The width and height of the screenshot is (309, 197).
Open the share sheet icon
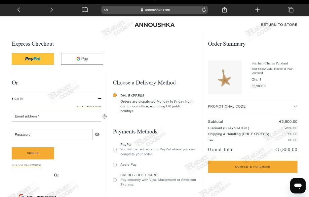tap(225, 9)
